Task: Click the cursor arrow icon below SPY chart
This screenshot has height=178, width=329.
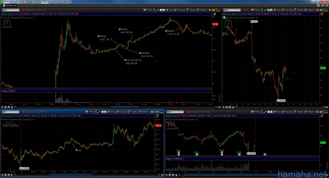Action: click(x=12, y=175)
